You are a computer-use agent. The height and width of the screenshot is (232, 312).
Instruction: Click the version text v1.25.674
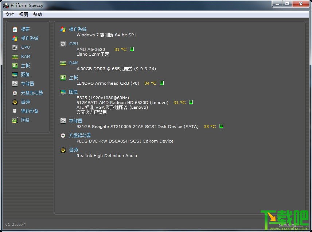(x=16, y=224)
